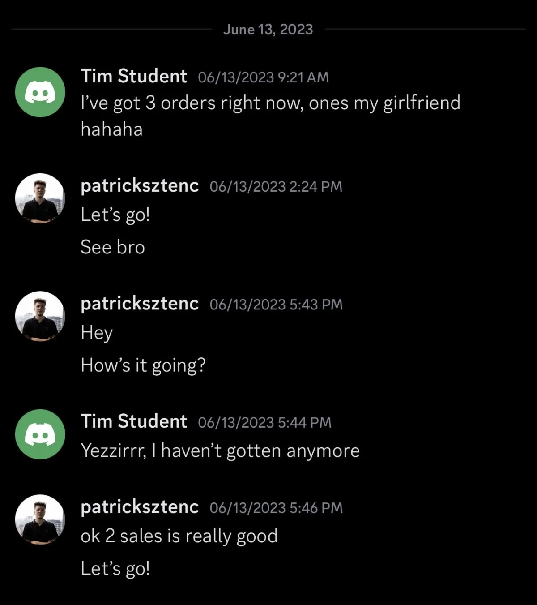Click Tim Student's green avatar at 9:21 AM
This screenshot has width=537, height=605.
(x=40, y=92)
